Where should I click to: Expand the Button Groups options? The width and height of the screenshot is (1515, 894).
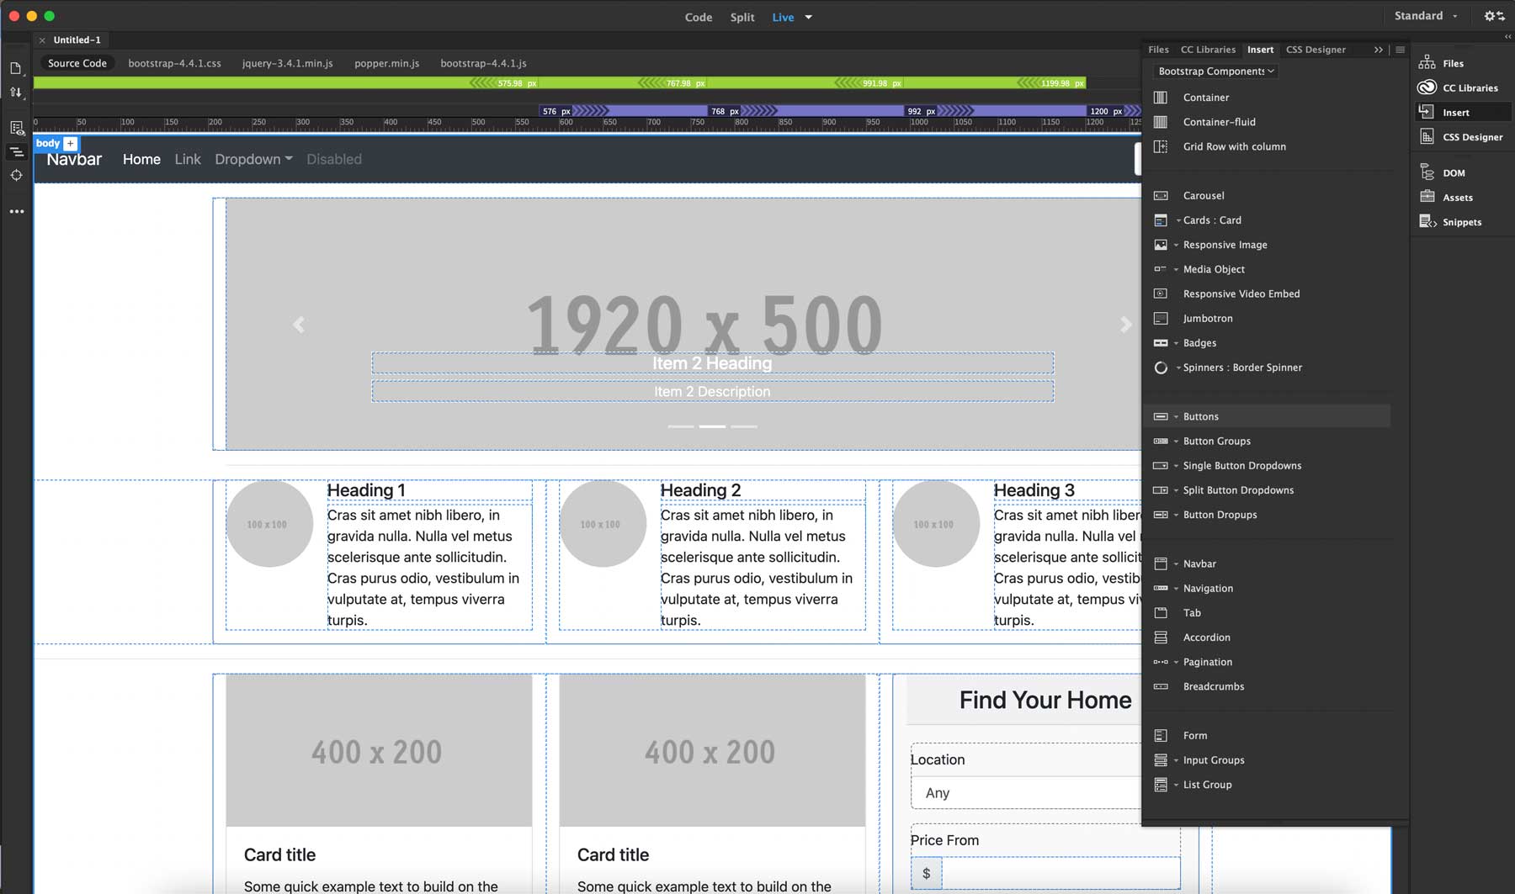[1176, 441]
